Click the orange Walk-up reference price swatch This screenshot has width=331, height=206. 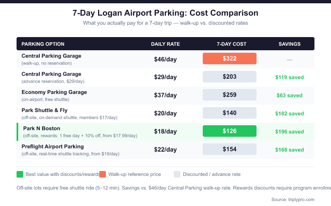(x=102, y=174)
